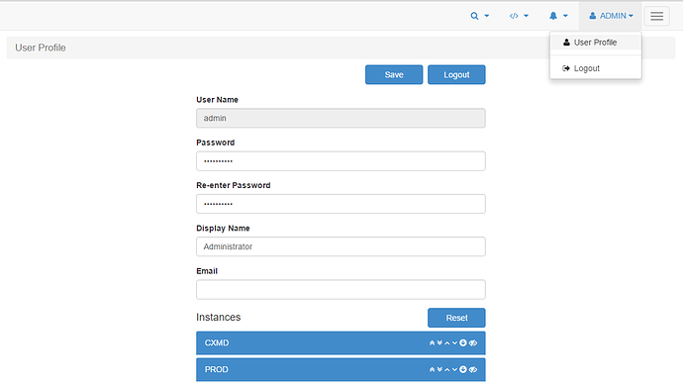Click into the Email input field
The height and width of the screenshot is (384, 683).
click(341, 290)
